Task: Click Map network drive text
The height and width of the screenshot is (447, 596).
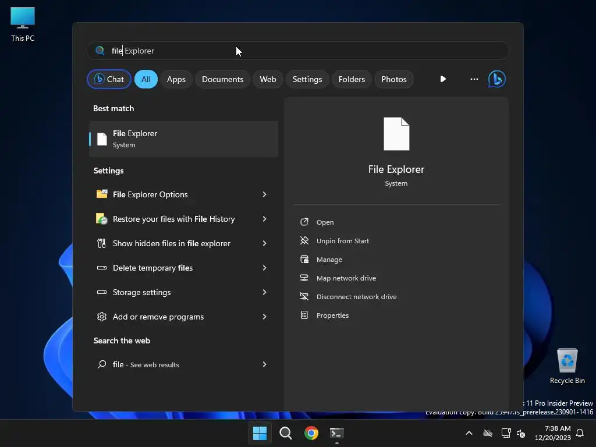Action: click(x=346, y=278)
